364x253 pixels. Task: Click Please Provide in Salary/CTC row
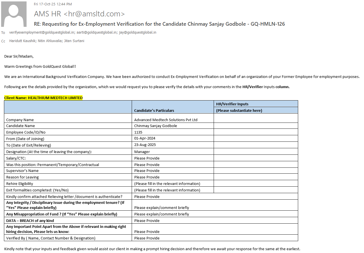coord(147,158)
